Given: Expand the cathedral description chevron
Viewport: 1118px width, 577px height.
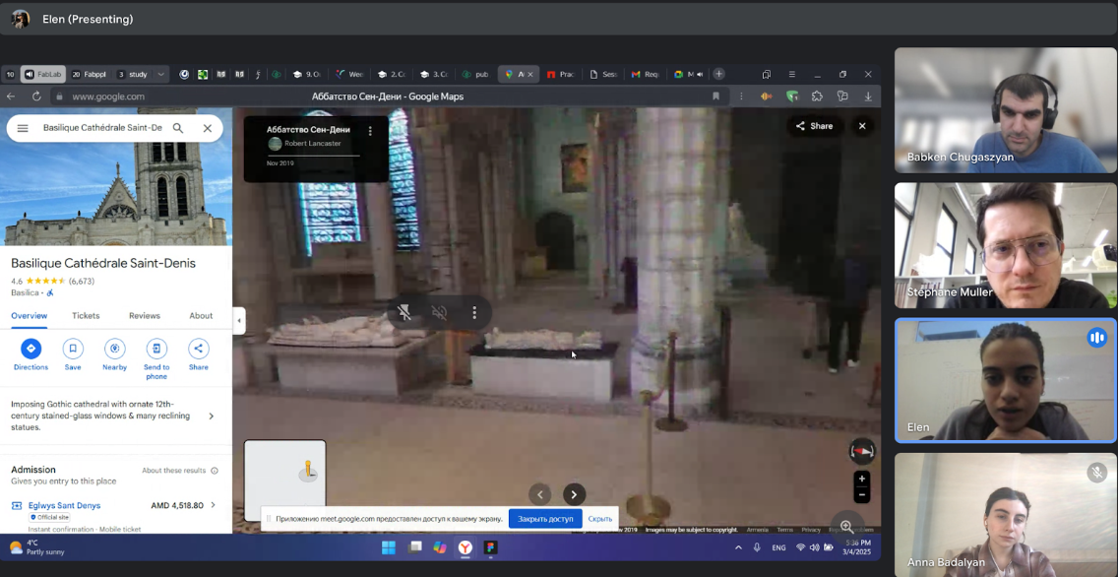Looking at the screenshot, I should click(x=211, y=416).
